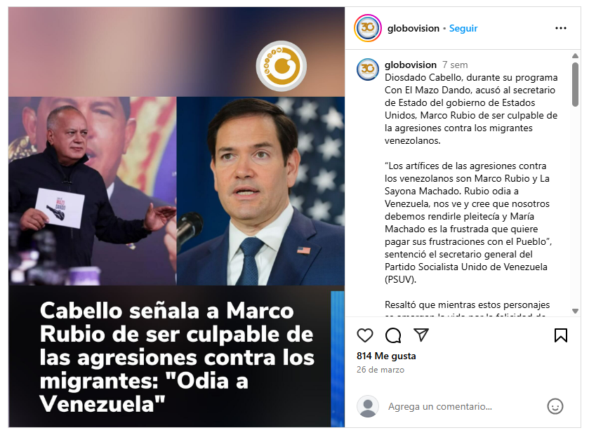Click the Seguir follow link
The width and height of the screenshot is (589, 435).
click(463, 28)
